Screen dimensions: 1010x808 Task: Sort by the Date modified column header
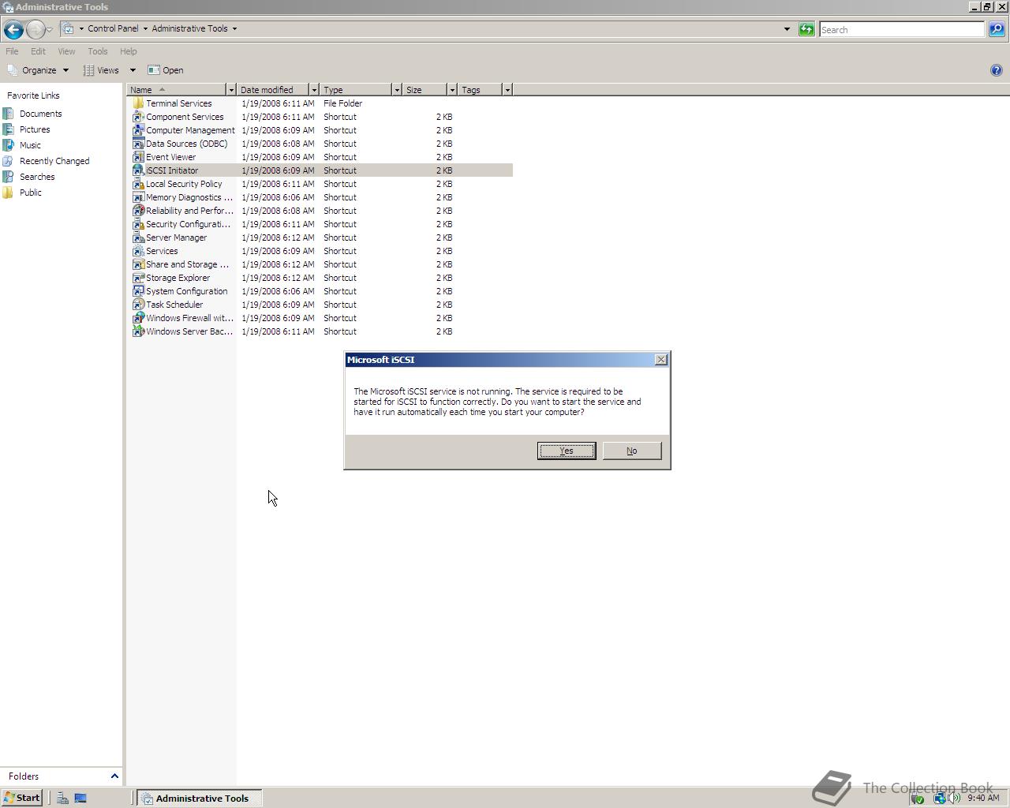pyautogui.click(x=273, y=90)
